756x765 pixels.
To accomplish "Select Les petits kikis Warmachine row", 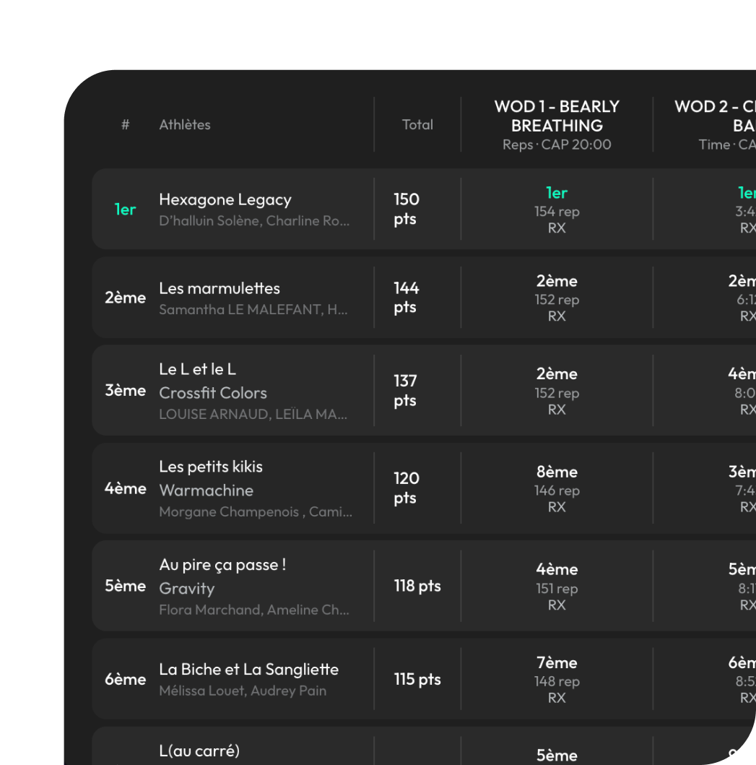I will coord(424,488).
